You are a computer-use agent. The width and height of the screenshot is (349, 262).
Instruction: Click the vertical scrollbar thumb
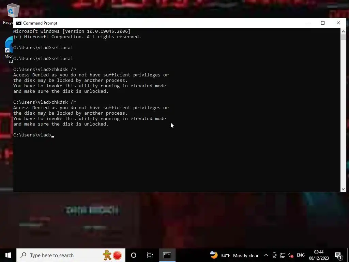343,37
